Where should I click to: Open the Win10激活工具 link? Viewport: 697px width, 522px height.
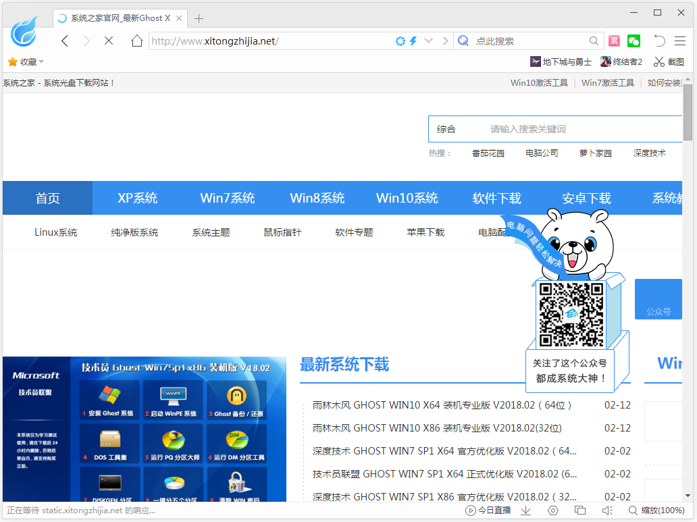539,82
